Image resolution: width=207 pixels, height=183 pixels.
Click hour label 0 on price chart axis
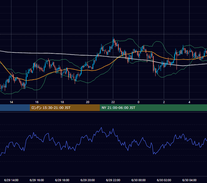[139, 102]
